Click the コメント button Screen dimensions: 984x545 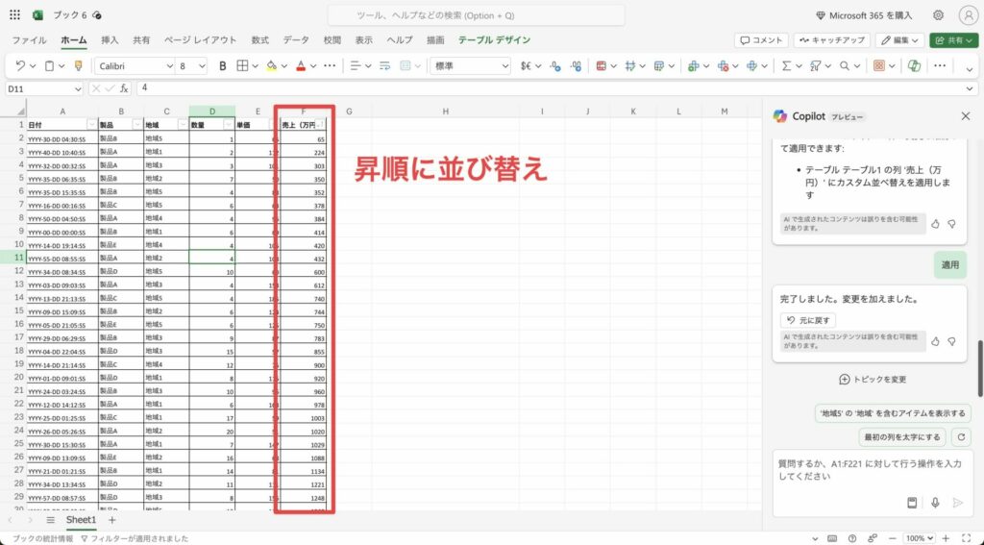pyautogui.click(x=761, y=40)
